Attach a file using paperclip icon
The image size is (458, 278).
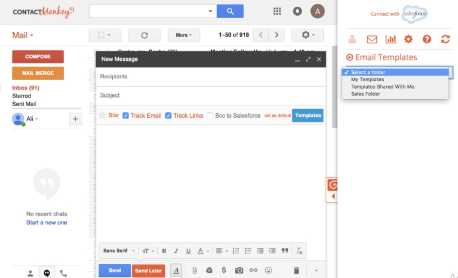(194, 271)
